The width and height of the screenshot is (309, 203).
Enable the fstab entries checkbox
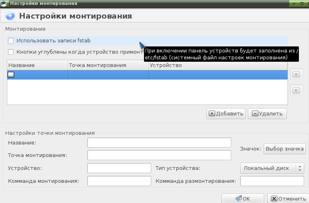11,41
